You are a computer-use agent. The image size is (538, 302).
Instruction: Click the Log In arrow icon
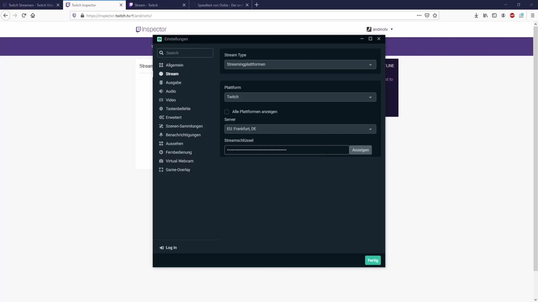coord(161,247)
